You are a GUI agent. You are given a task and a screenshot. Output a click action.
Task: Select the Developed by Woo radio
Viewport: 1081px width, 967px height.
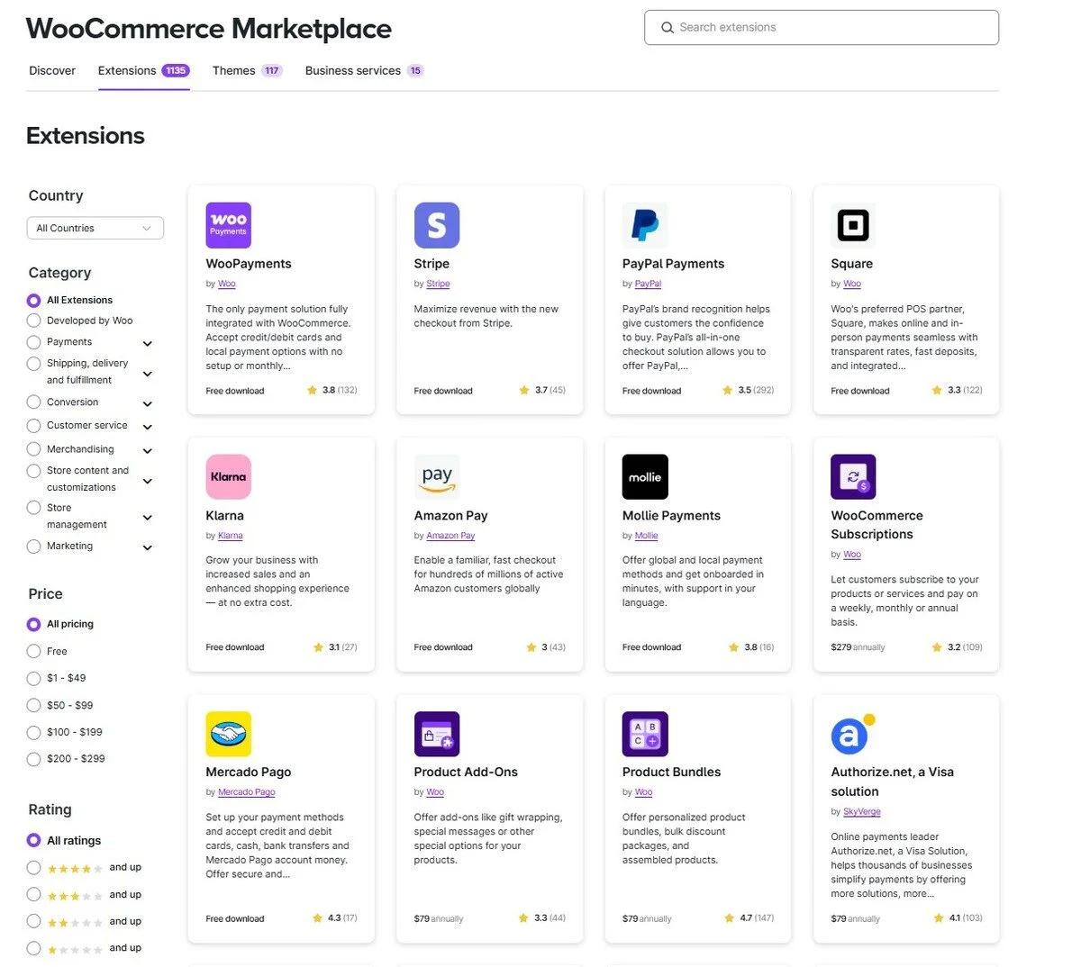(x=33, y=321)
